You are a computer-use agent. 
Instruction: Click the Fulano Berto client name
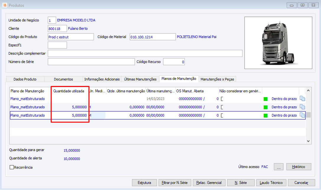pos(78,28)
